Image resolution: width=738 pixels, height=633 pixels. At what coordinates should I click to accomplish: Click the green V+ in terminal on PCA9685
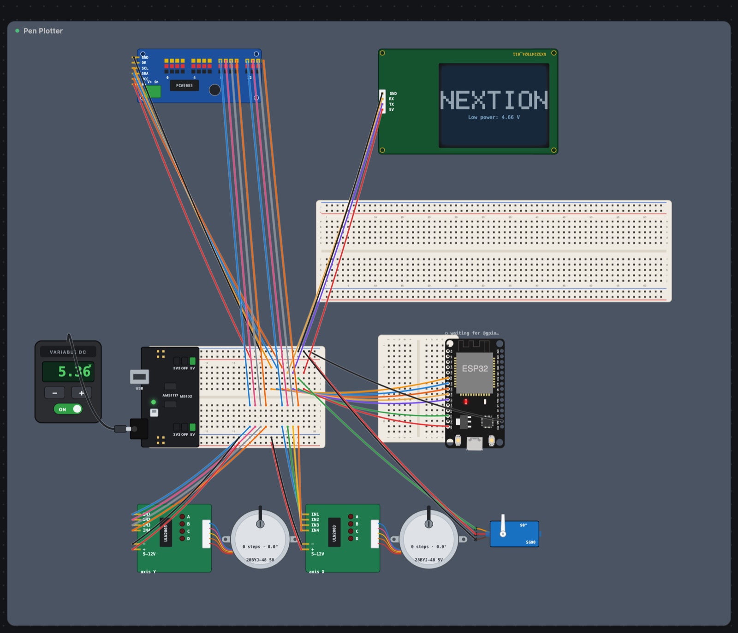154,92
